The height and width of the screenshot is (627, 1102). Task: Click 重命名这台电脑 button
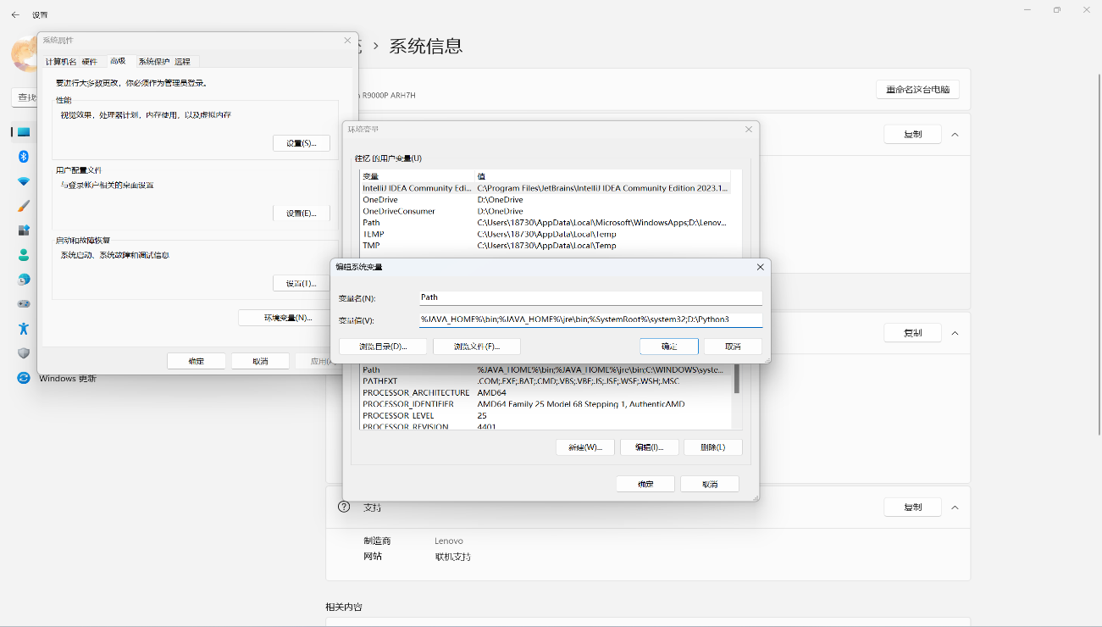tap(917, 90)
